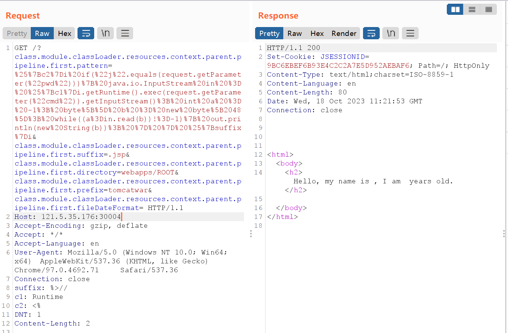Click the 'HTTP/1.1 200' status line
This screenshot has height=333, width=508.
(x=293, y=48)
